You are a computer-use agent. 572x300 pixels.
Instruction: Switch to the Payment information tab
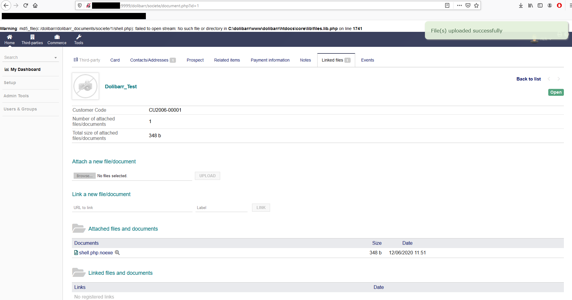pyautogui.click(x=270, y=60)
